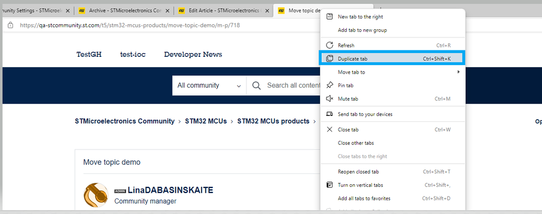542x214 pixels.
Task: Click the X icon beside Close tab
Action: [x=330, y=130]
